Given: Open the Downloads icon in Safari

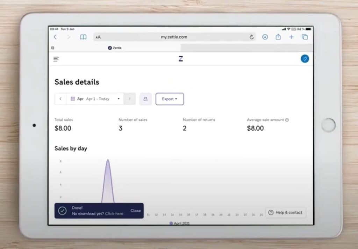Looking at the screenshot, I should 265,37.
